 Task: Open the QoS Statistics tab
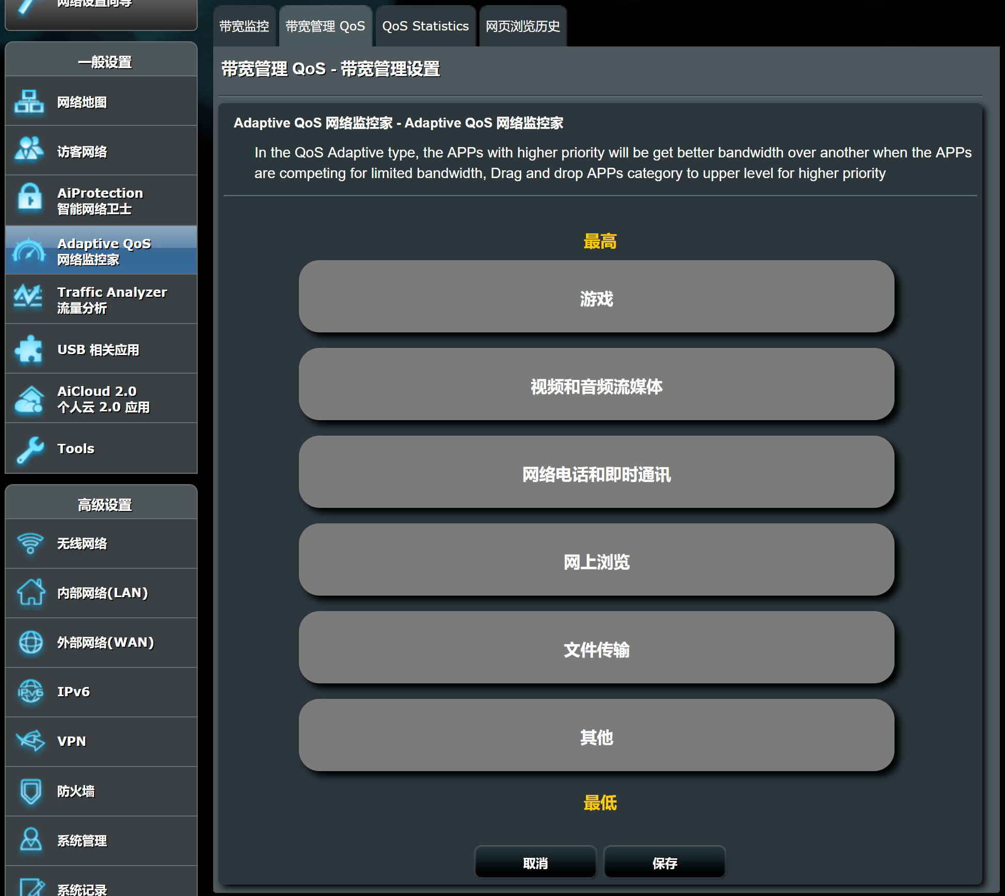tap(425, 26)
